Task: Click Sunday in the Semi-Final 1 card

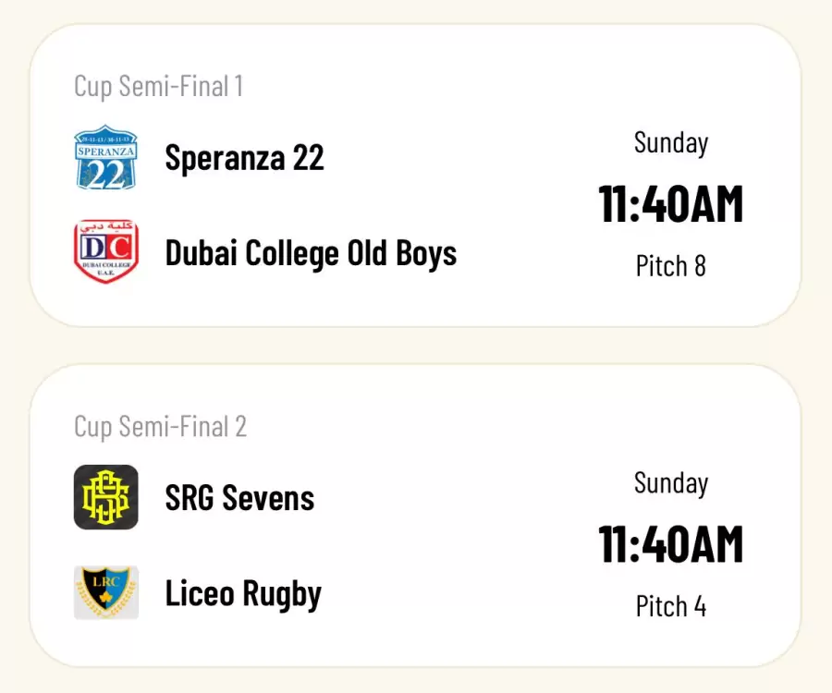Action: pyautogui.click(x=671, y=143)
